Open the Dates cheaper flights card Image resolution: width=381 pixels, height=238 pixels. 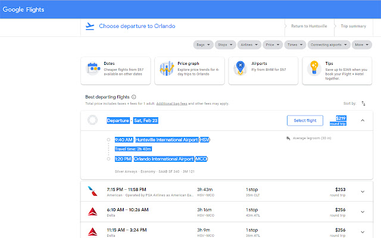pos(115,71)
